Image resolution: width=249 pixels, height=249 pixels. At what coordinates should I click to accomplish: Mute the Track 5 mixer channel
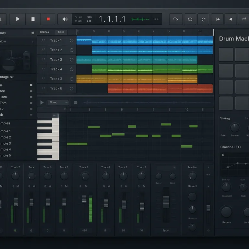(66, 186)
